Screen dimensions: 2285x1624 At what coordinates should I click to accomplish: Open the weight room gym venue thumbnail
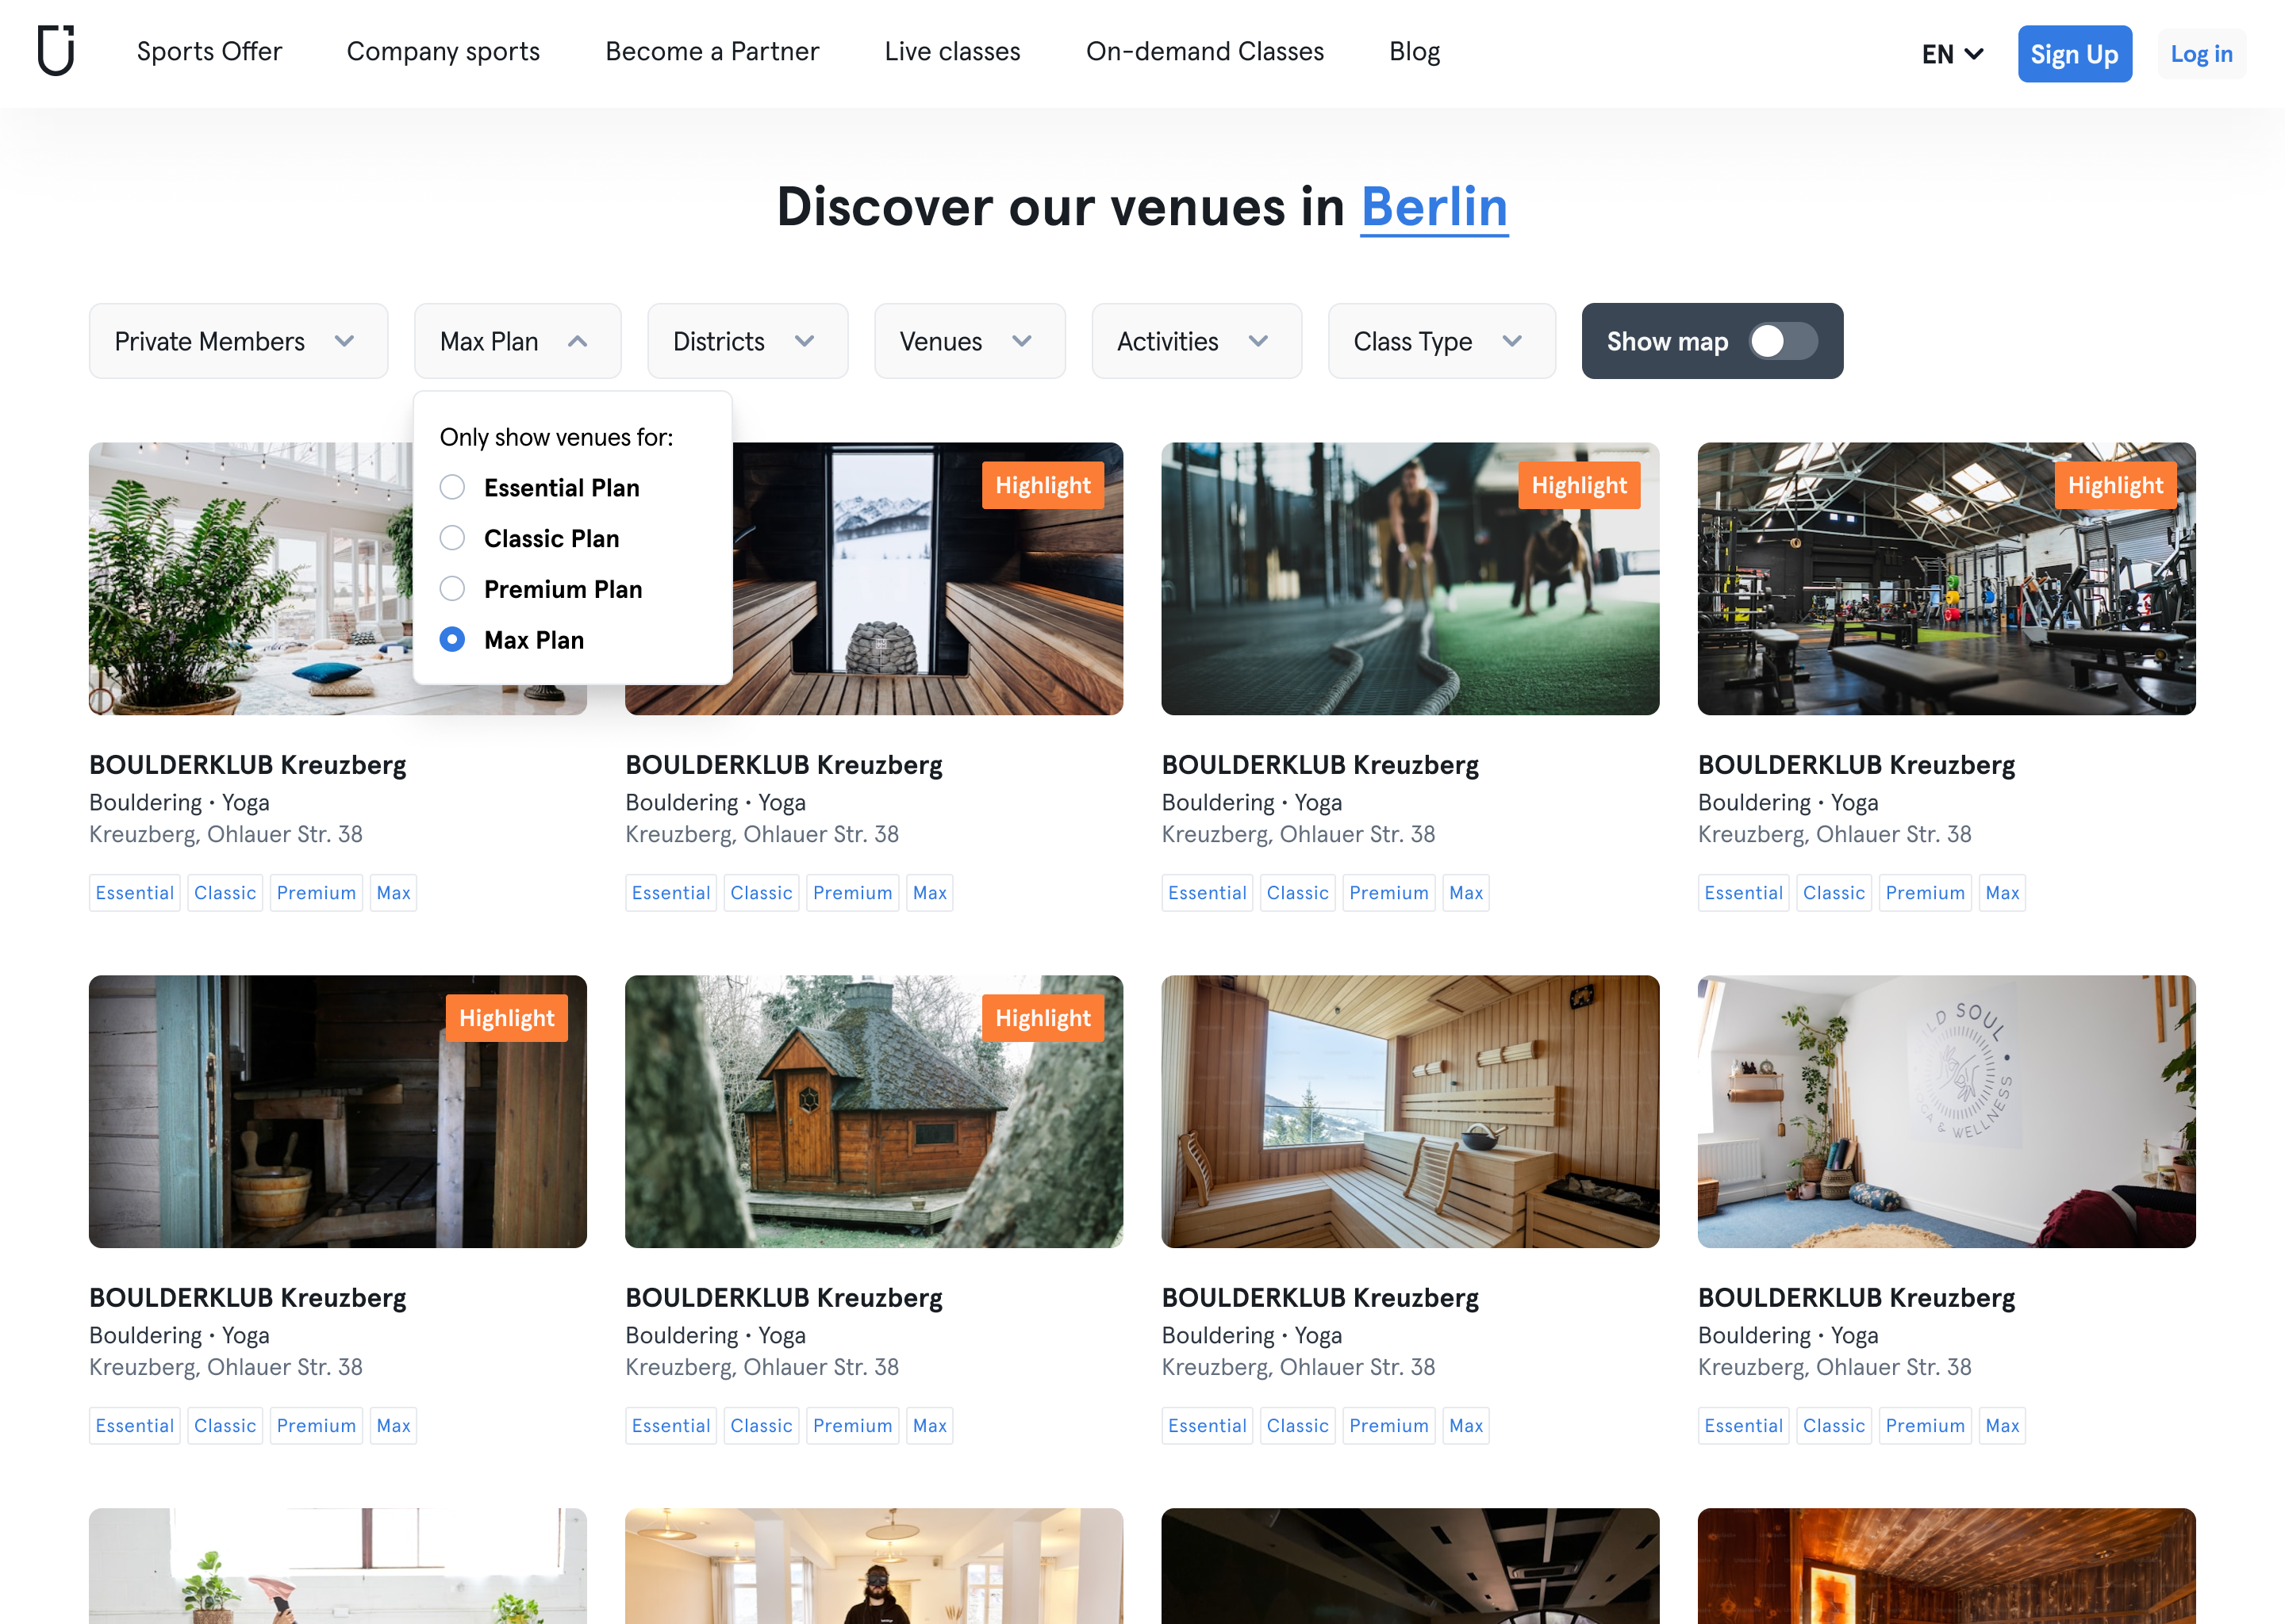[x=1946, y=578]
